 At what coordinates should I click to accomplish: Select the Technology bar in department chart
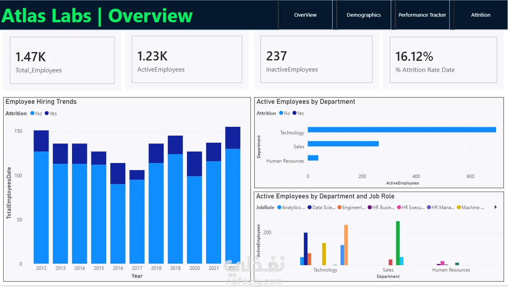(x=402, y=130)
